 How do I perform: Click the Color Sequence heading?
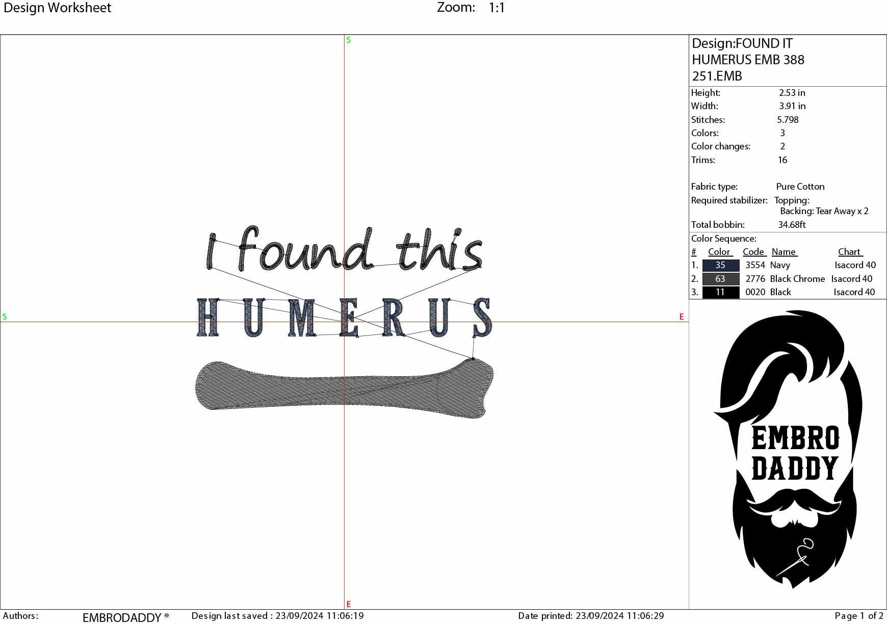point(723,238)
